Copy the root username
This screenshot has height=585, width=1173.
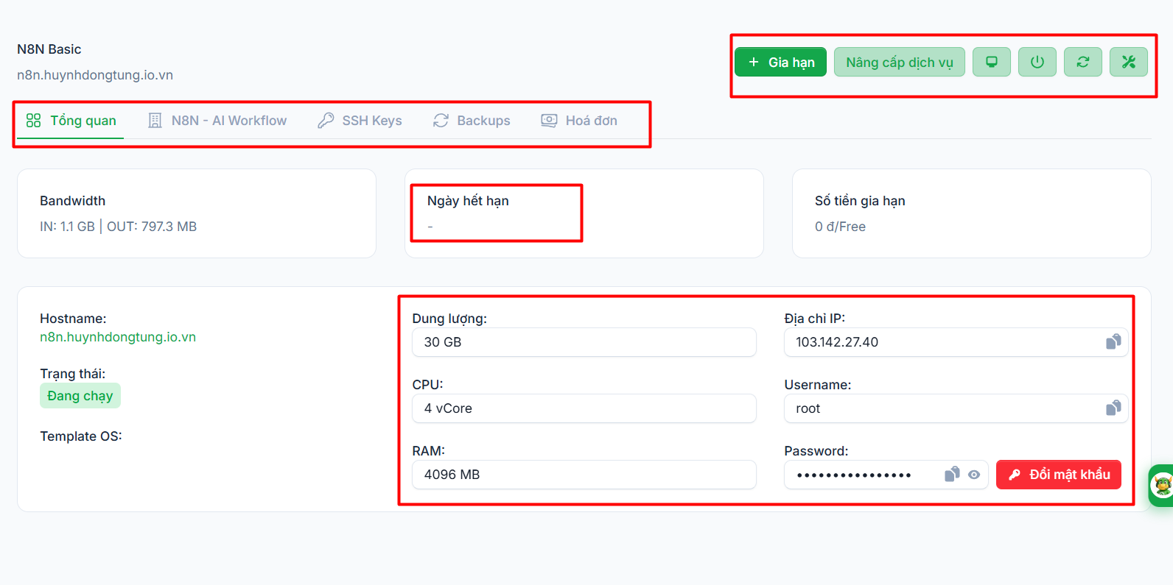[x=1113, y=408]
